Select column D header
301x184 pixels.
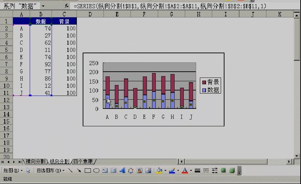click(x=90, y=14)
